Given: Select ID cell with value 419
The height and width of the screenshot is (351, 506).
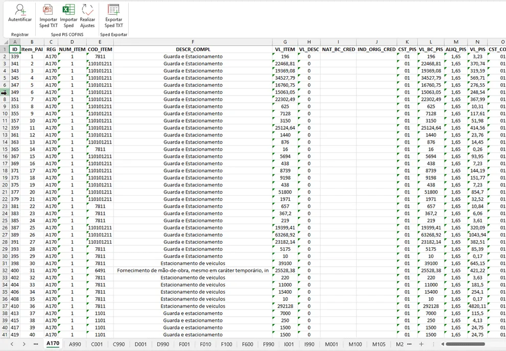Looking at the screenshot, I should 15,335.
